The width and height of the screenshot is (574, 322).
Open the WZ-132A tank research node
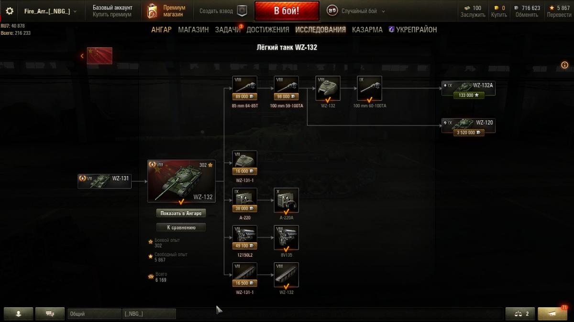point(468,89)
